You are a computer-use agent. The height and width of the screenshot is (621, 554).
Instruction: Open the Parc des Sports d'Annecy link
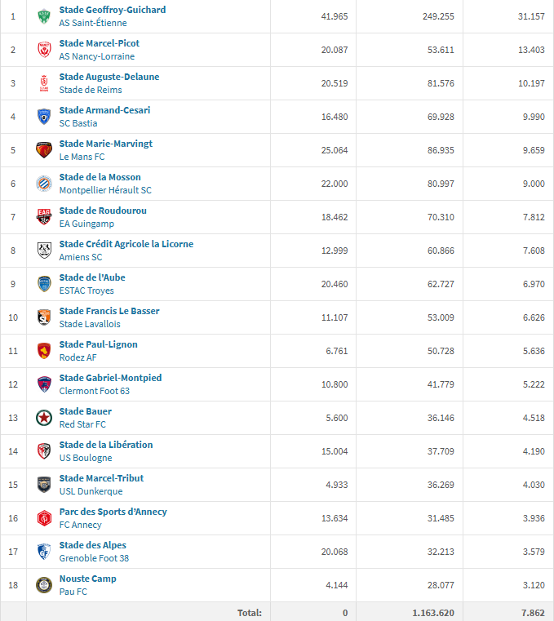113,512
